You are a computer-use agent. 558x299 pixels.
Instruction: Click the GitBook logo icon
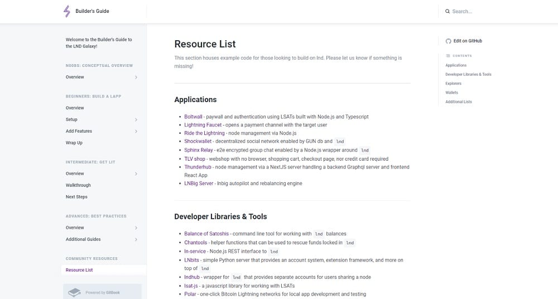74,293
